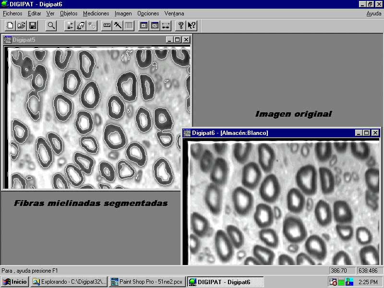
Task: Activate the context help arrow icon
Action: pos(192,25)
